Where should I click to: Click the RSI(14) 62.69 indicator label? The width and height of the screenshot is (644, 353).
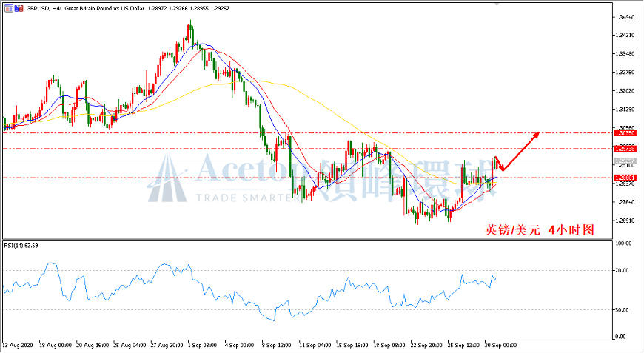click(21, 246)
